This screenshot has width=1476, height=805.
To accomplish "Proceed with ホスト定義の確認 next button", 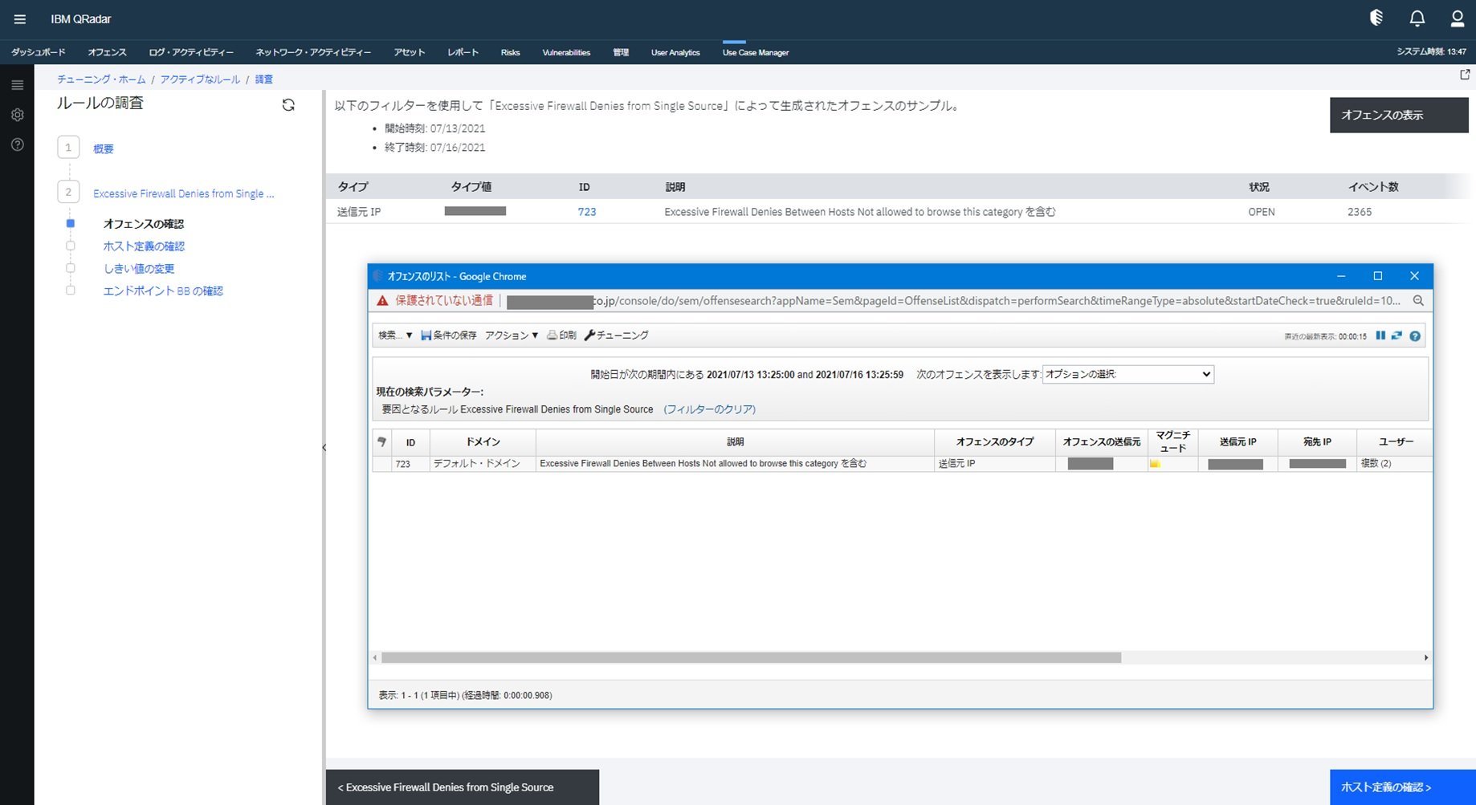I will tap(1403, 787).
